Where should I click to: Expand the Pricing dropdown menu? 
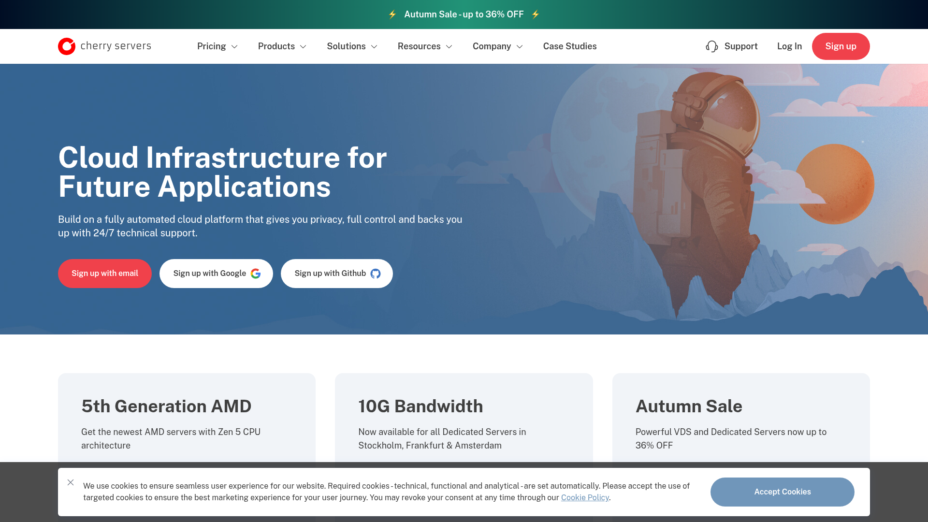point(217,46)
